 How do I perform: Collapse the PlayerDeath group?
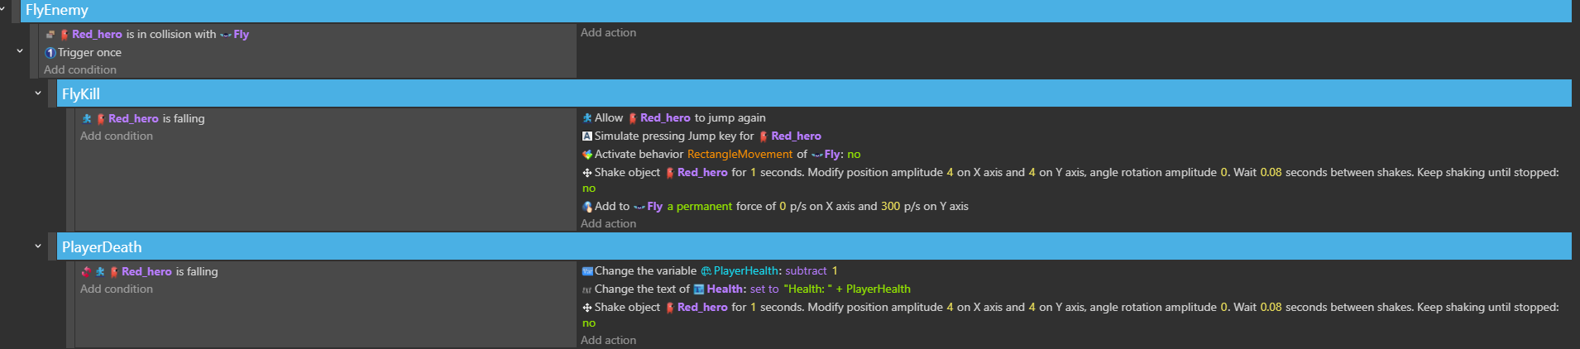pyautogui.click(x=38, y=246)
